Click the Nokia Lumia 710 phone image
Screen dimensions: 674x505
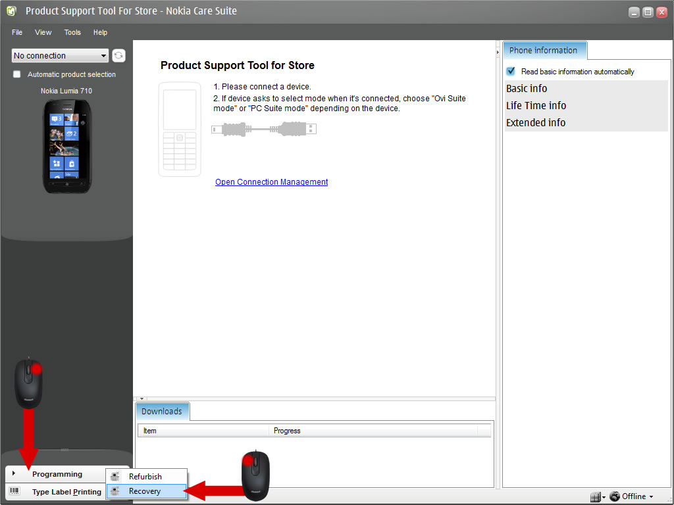pos(67,147)
